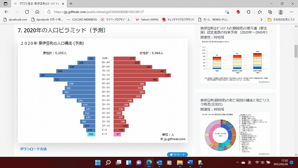Viewport: 298px width, 168px height.
Task: Add page to favorites star icon
Action: [227, 12]
